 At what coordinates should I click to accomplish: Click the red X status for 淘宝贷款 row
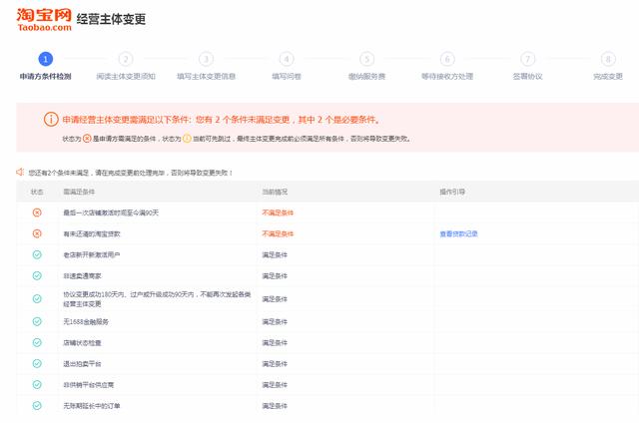[37, 233]
